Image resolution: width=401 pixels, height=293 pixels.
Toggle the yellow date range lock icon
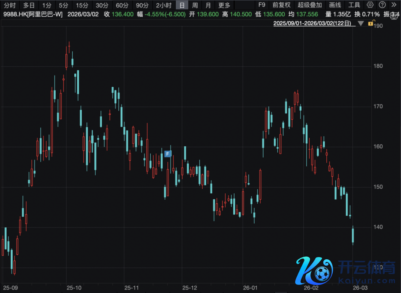pyautogui.click(x=370, y=23)
